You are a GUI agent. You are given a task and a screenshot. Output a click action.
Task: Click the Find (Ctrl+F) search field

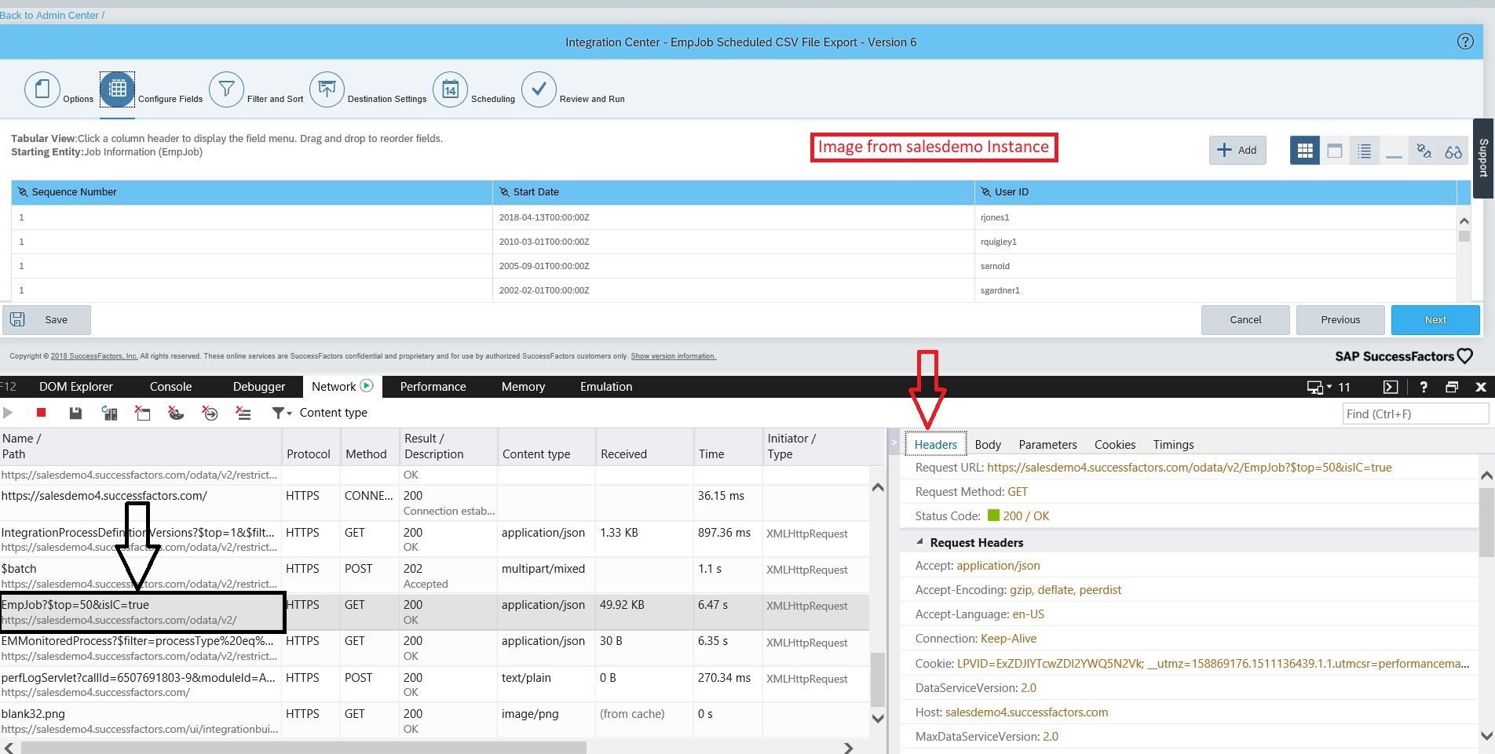pos(1416,413)
